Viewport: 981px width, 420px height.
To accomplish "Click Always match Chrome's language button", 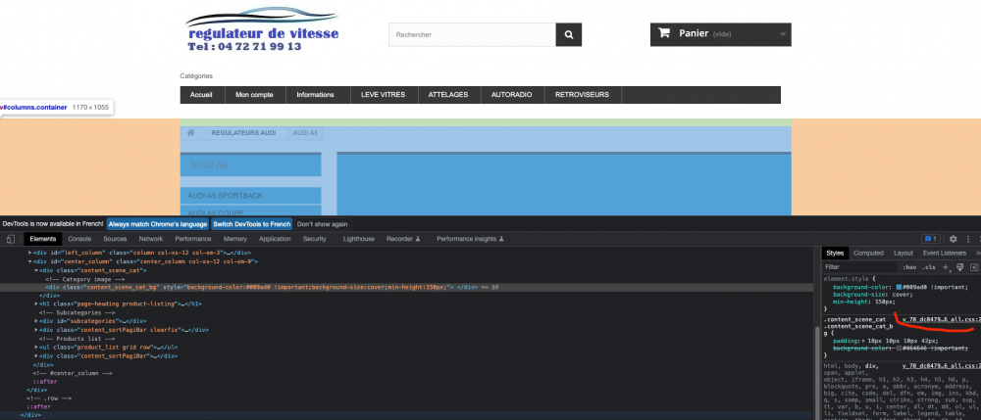I will coord(157,224).
